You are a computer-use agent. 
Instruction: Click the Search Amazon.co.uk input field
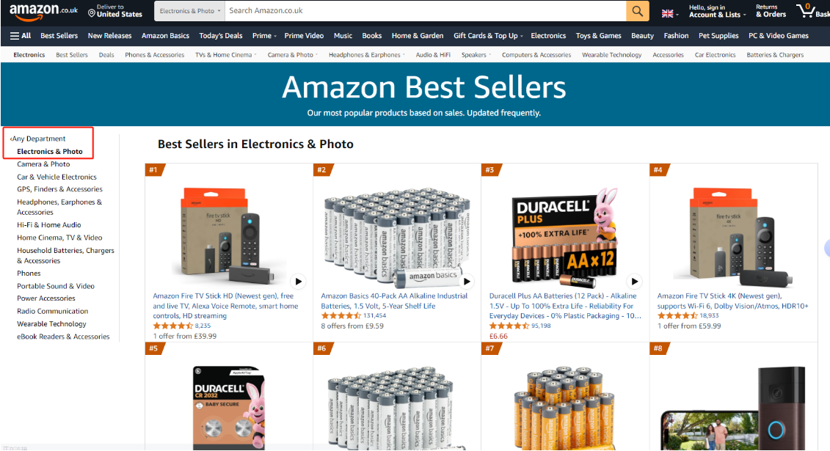click(425, 10)
